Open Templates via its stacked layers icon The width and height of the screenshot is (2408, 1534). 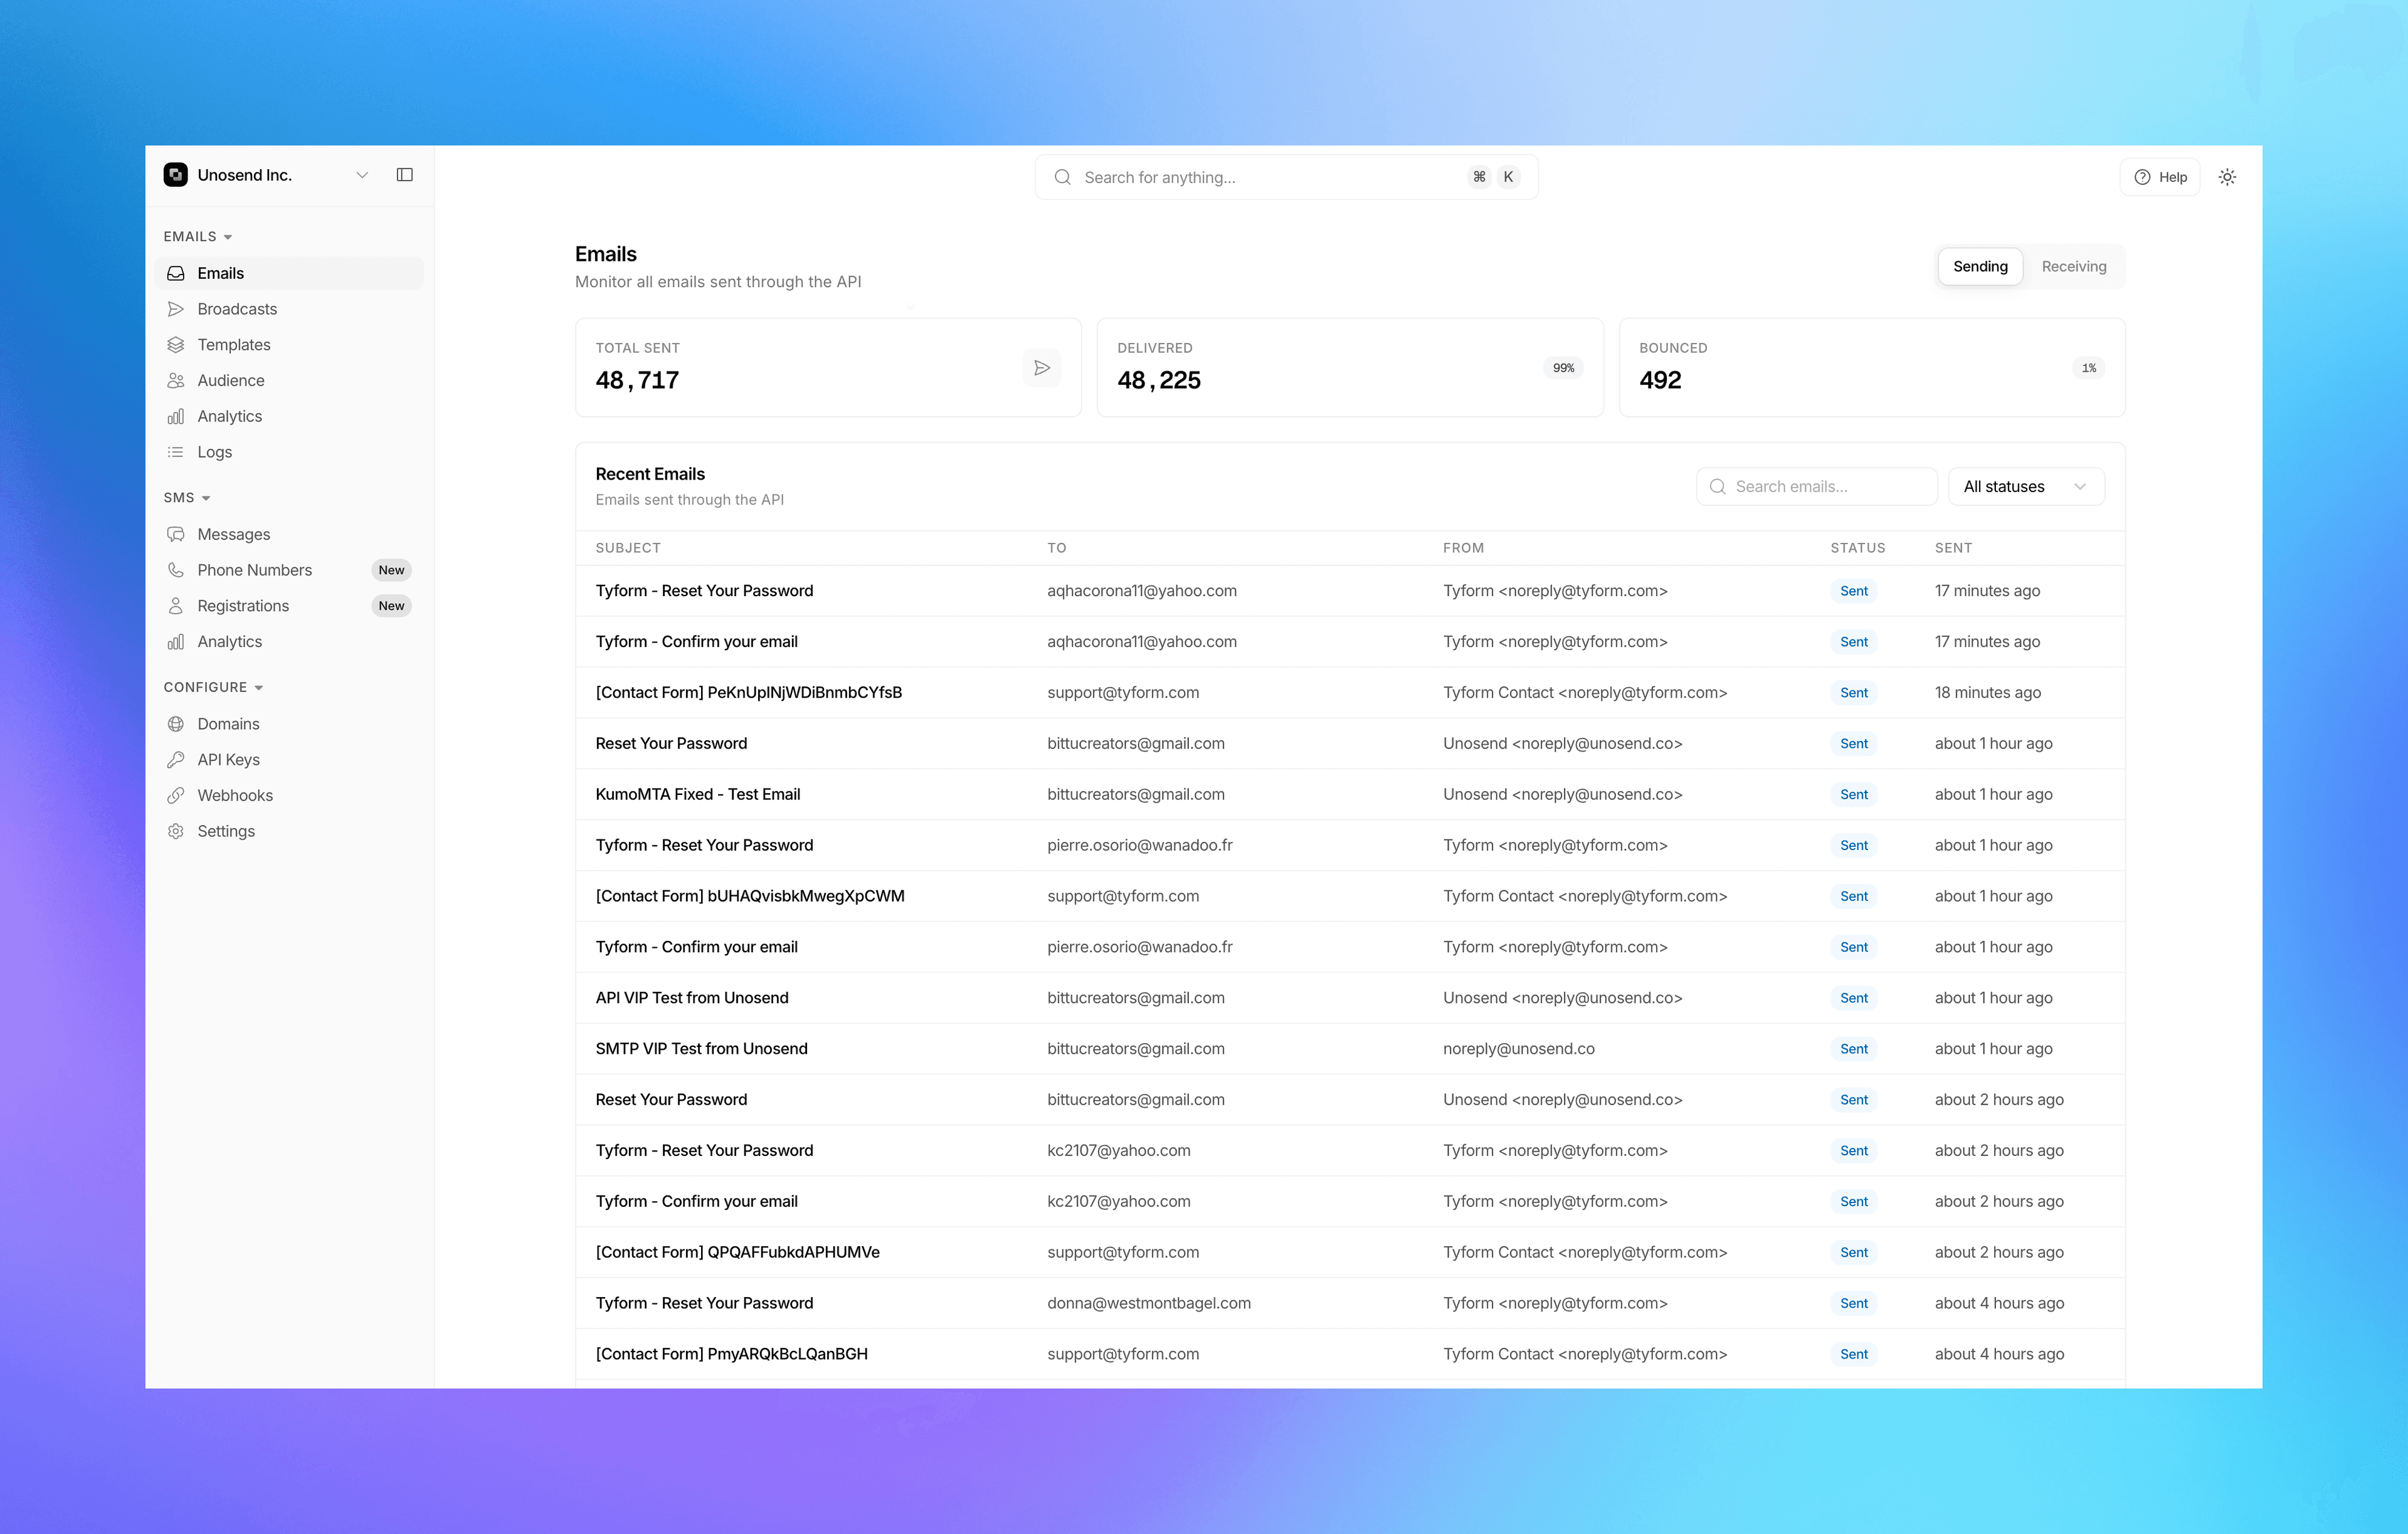click(177, 344)
